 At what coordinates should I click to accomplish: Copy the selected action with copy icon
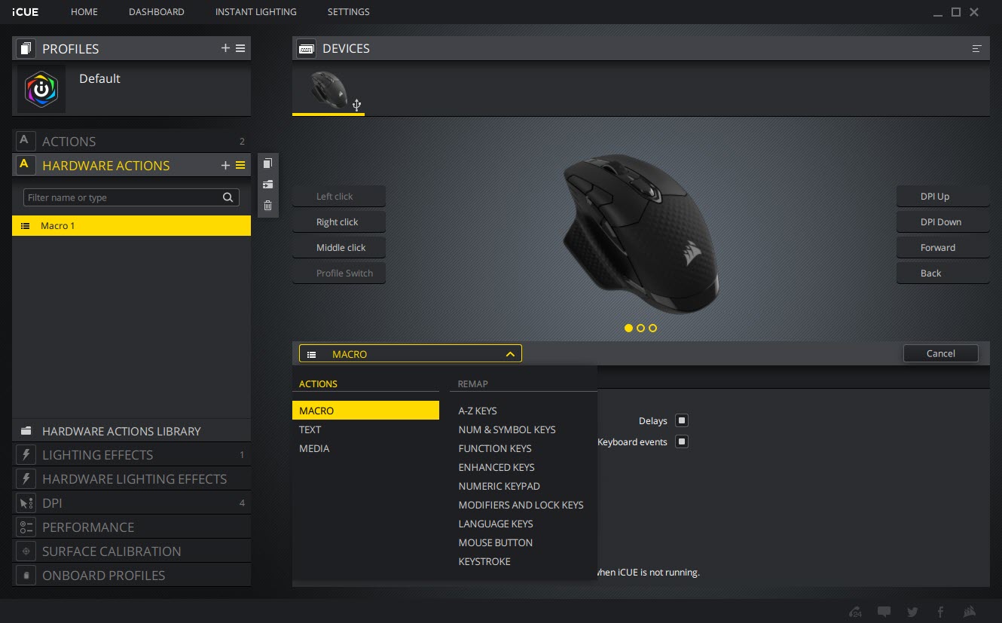[x=267, y=163]
